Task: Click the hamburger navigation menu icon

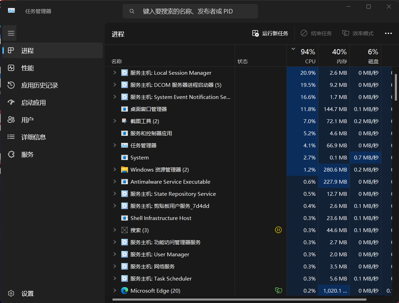Action: (11, 33)
